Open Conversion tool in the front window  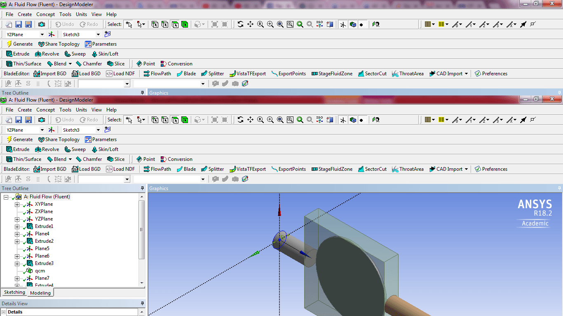coord(176,159)
